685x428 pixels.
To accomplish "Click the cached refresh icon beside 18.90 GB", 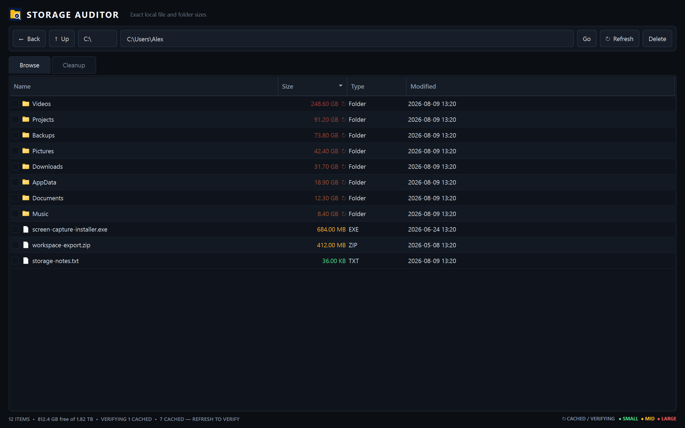I will pos(344,182).
